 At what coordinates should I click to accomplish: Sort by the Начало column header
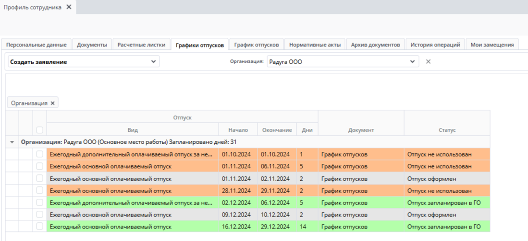pyautogui.click(x=238, y=130)
